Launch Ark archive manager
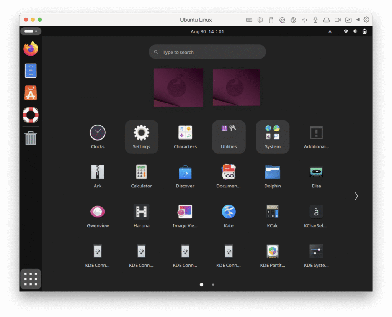 point(98,176)
